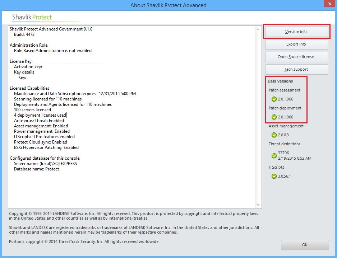The height and width of the screenshot is (258, 337).
Task: Click the Tech support button
Action: click(296, 69)
